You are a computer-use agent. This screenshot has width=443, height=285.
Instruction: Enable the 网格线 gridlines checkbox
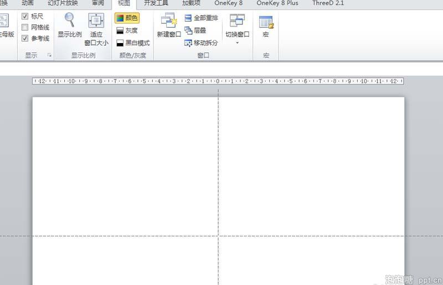coord(25,28)
